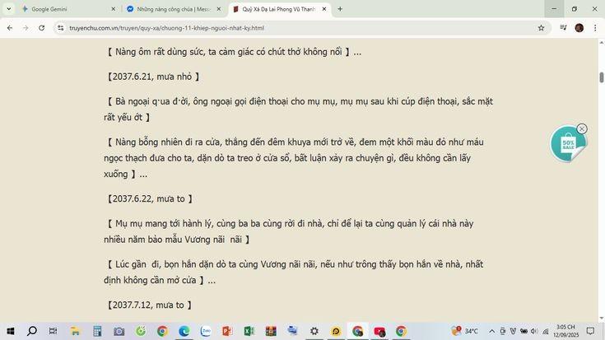Open the Windows Start menu
Viewport: 605px width, 340px height.
point(10,331)
